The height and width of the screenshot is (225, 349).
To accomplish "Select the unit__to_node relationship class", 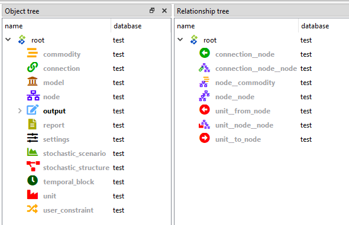I will coord(238,139).
